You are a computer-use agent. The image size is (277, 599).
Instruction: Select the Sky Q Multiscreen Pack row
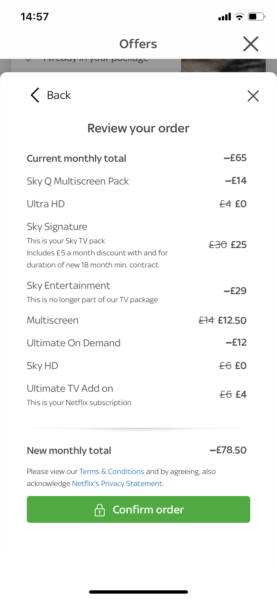[x=78, y=181]
